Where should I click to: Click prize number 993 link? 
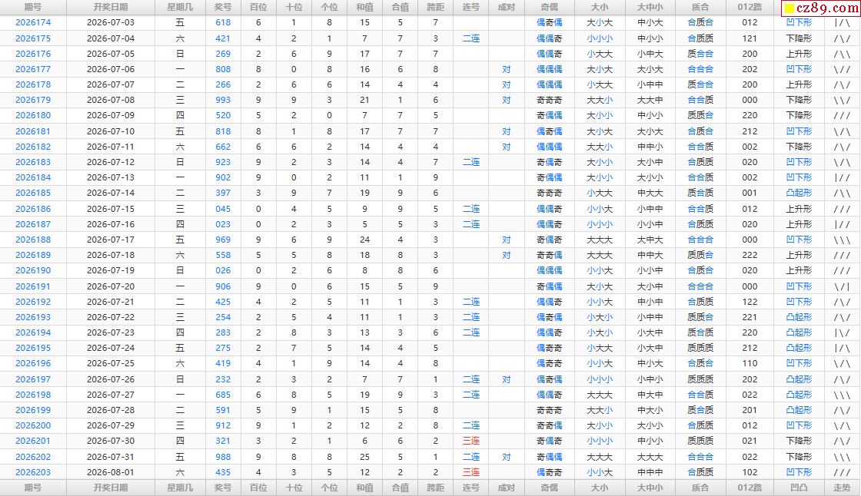tap(223, 100)
